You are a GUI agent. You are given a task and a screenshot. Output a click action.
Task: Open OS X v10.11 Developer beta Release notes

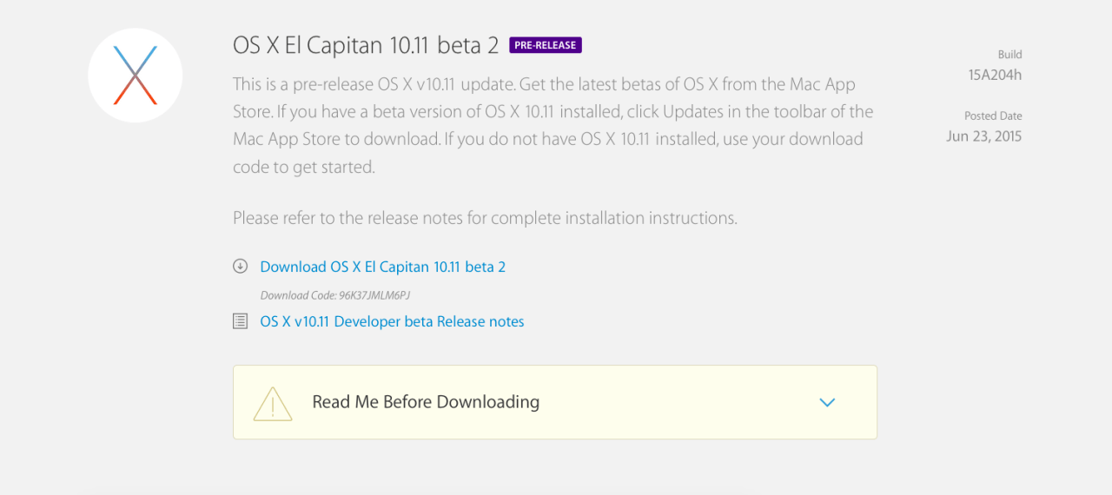coord(392,321)
